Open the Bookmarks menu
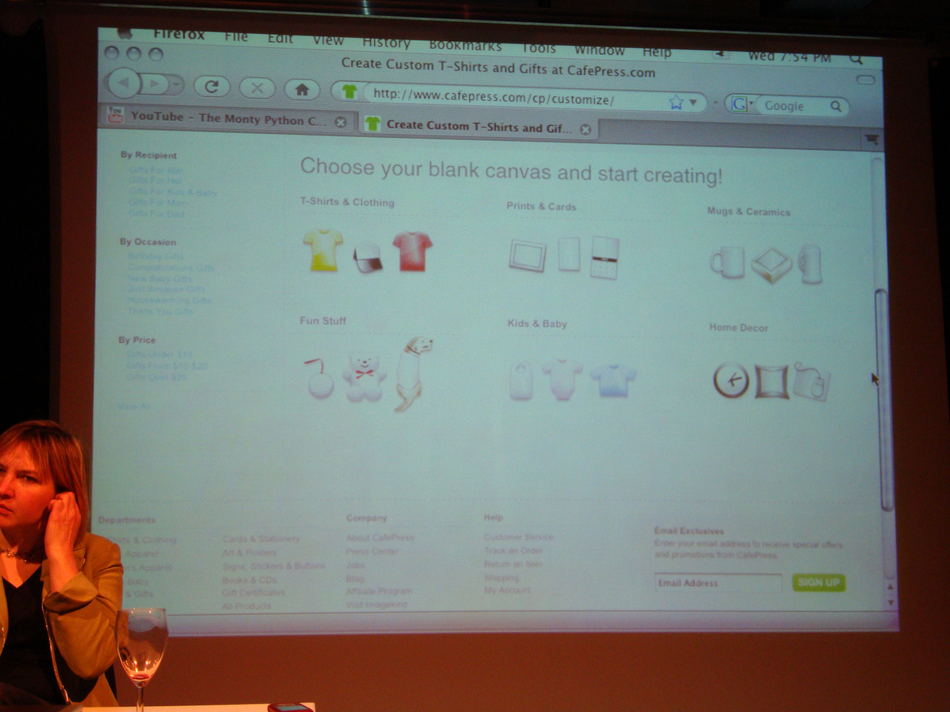 point(465,46)
